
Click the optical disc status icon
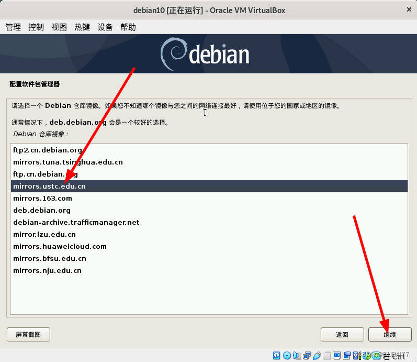tap(287, 356)
